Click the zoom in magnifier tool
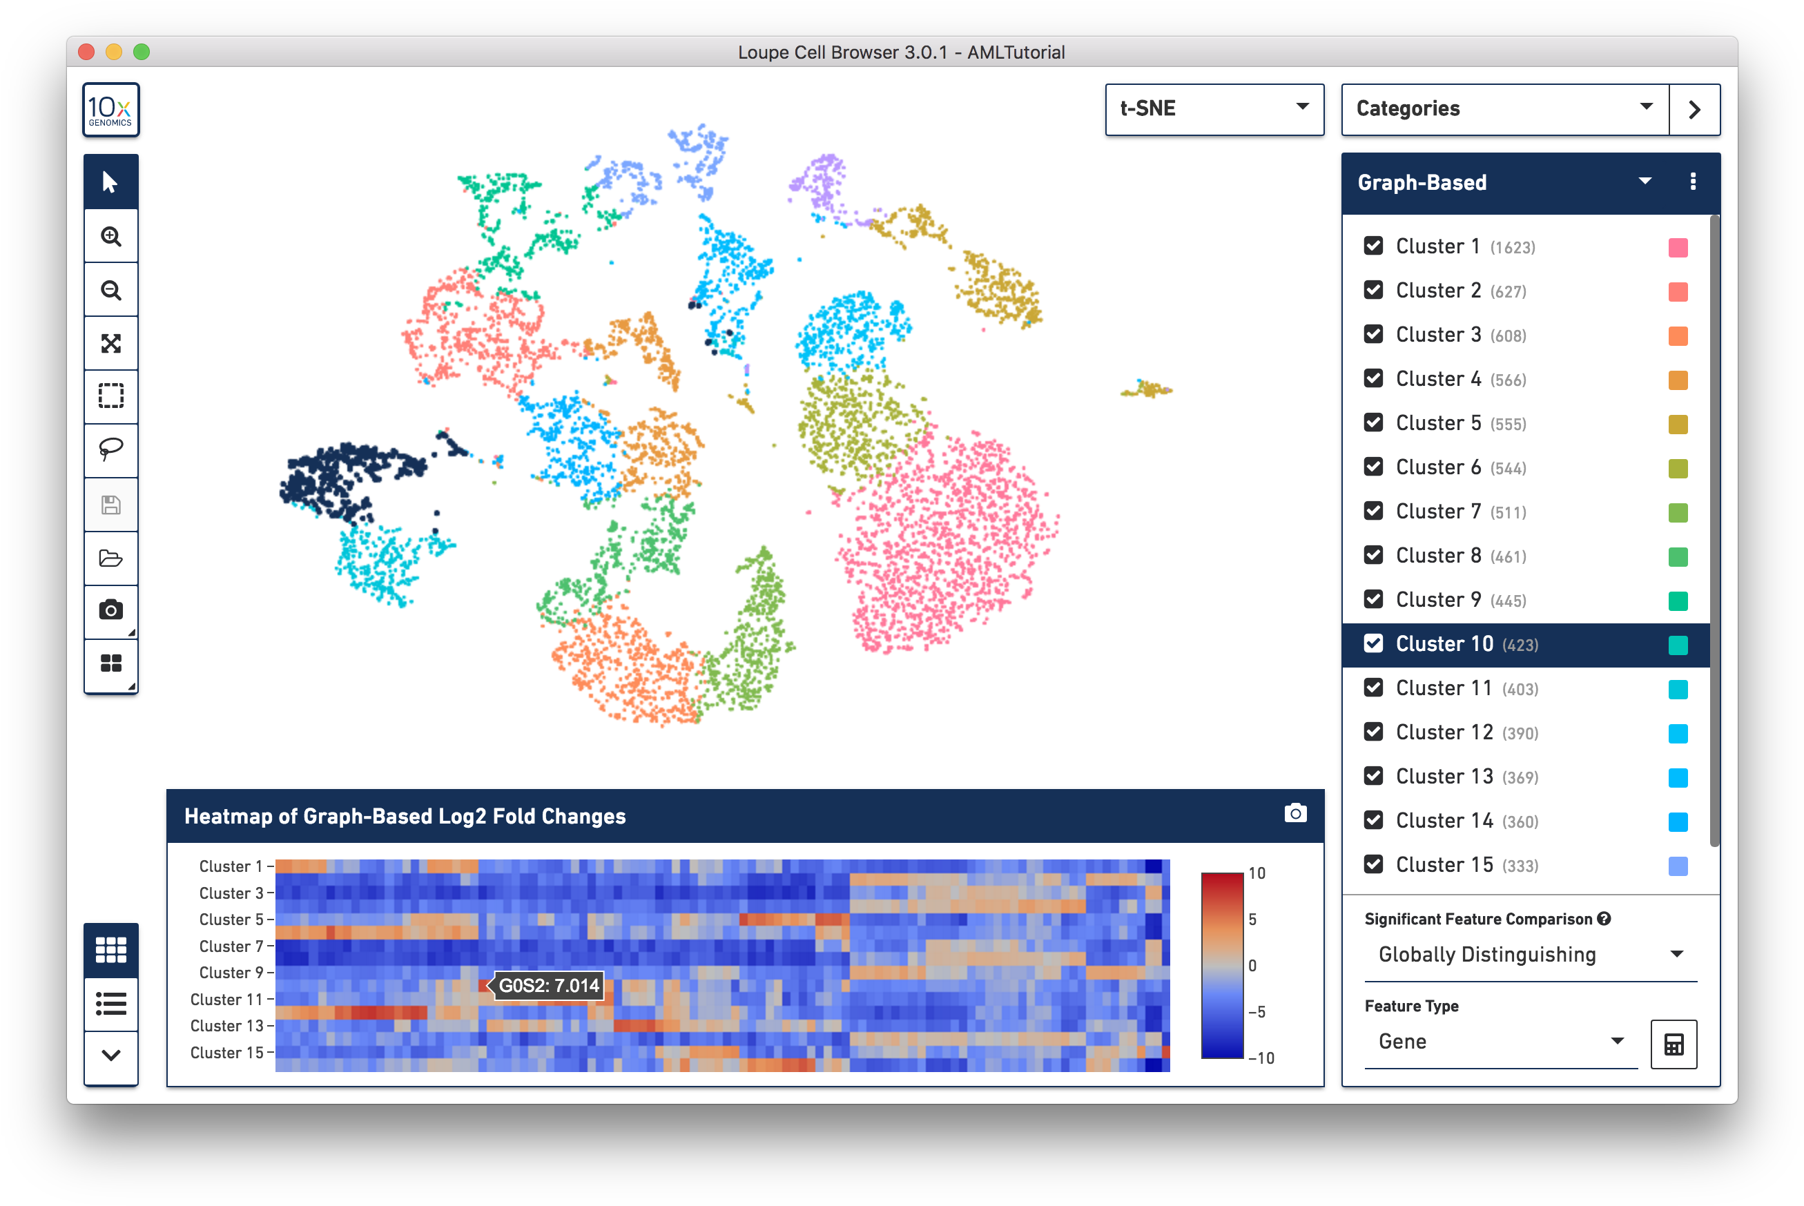The width and height of the screenshot is (1804, 1206). (110, 236)
